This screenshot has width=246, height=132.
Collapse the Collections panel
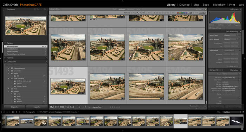coord(5,61)
